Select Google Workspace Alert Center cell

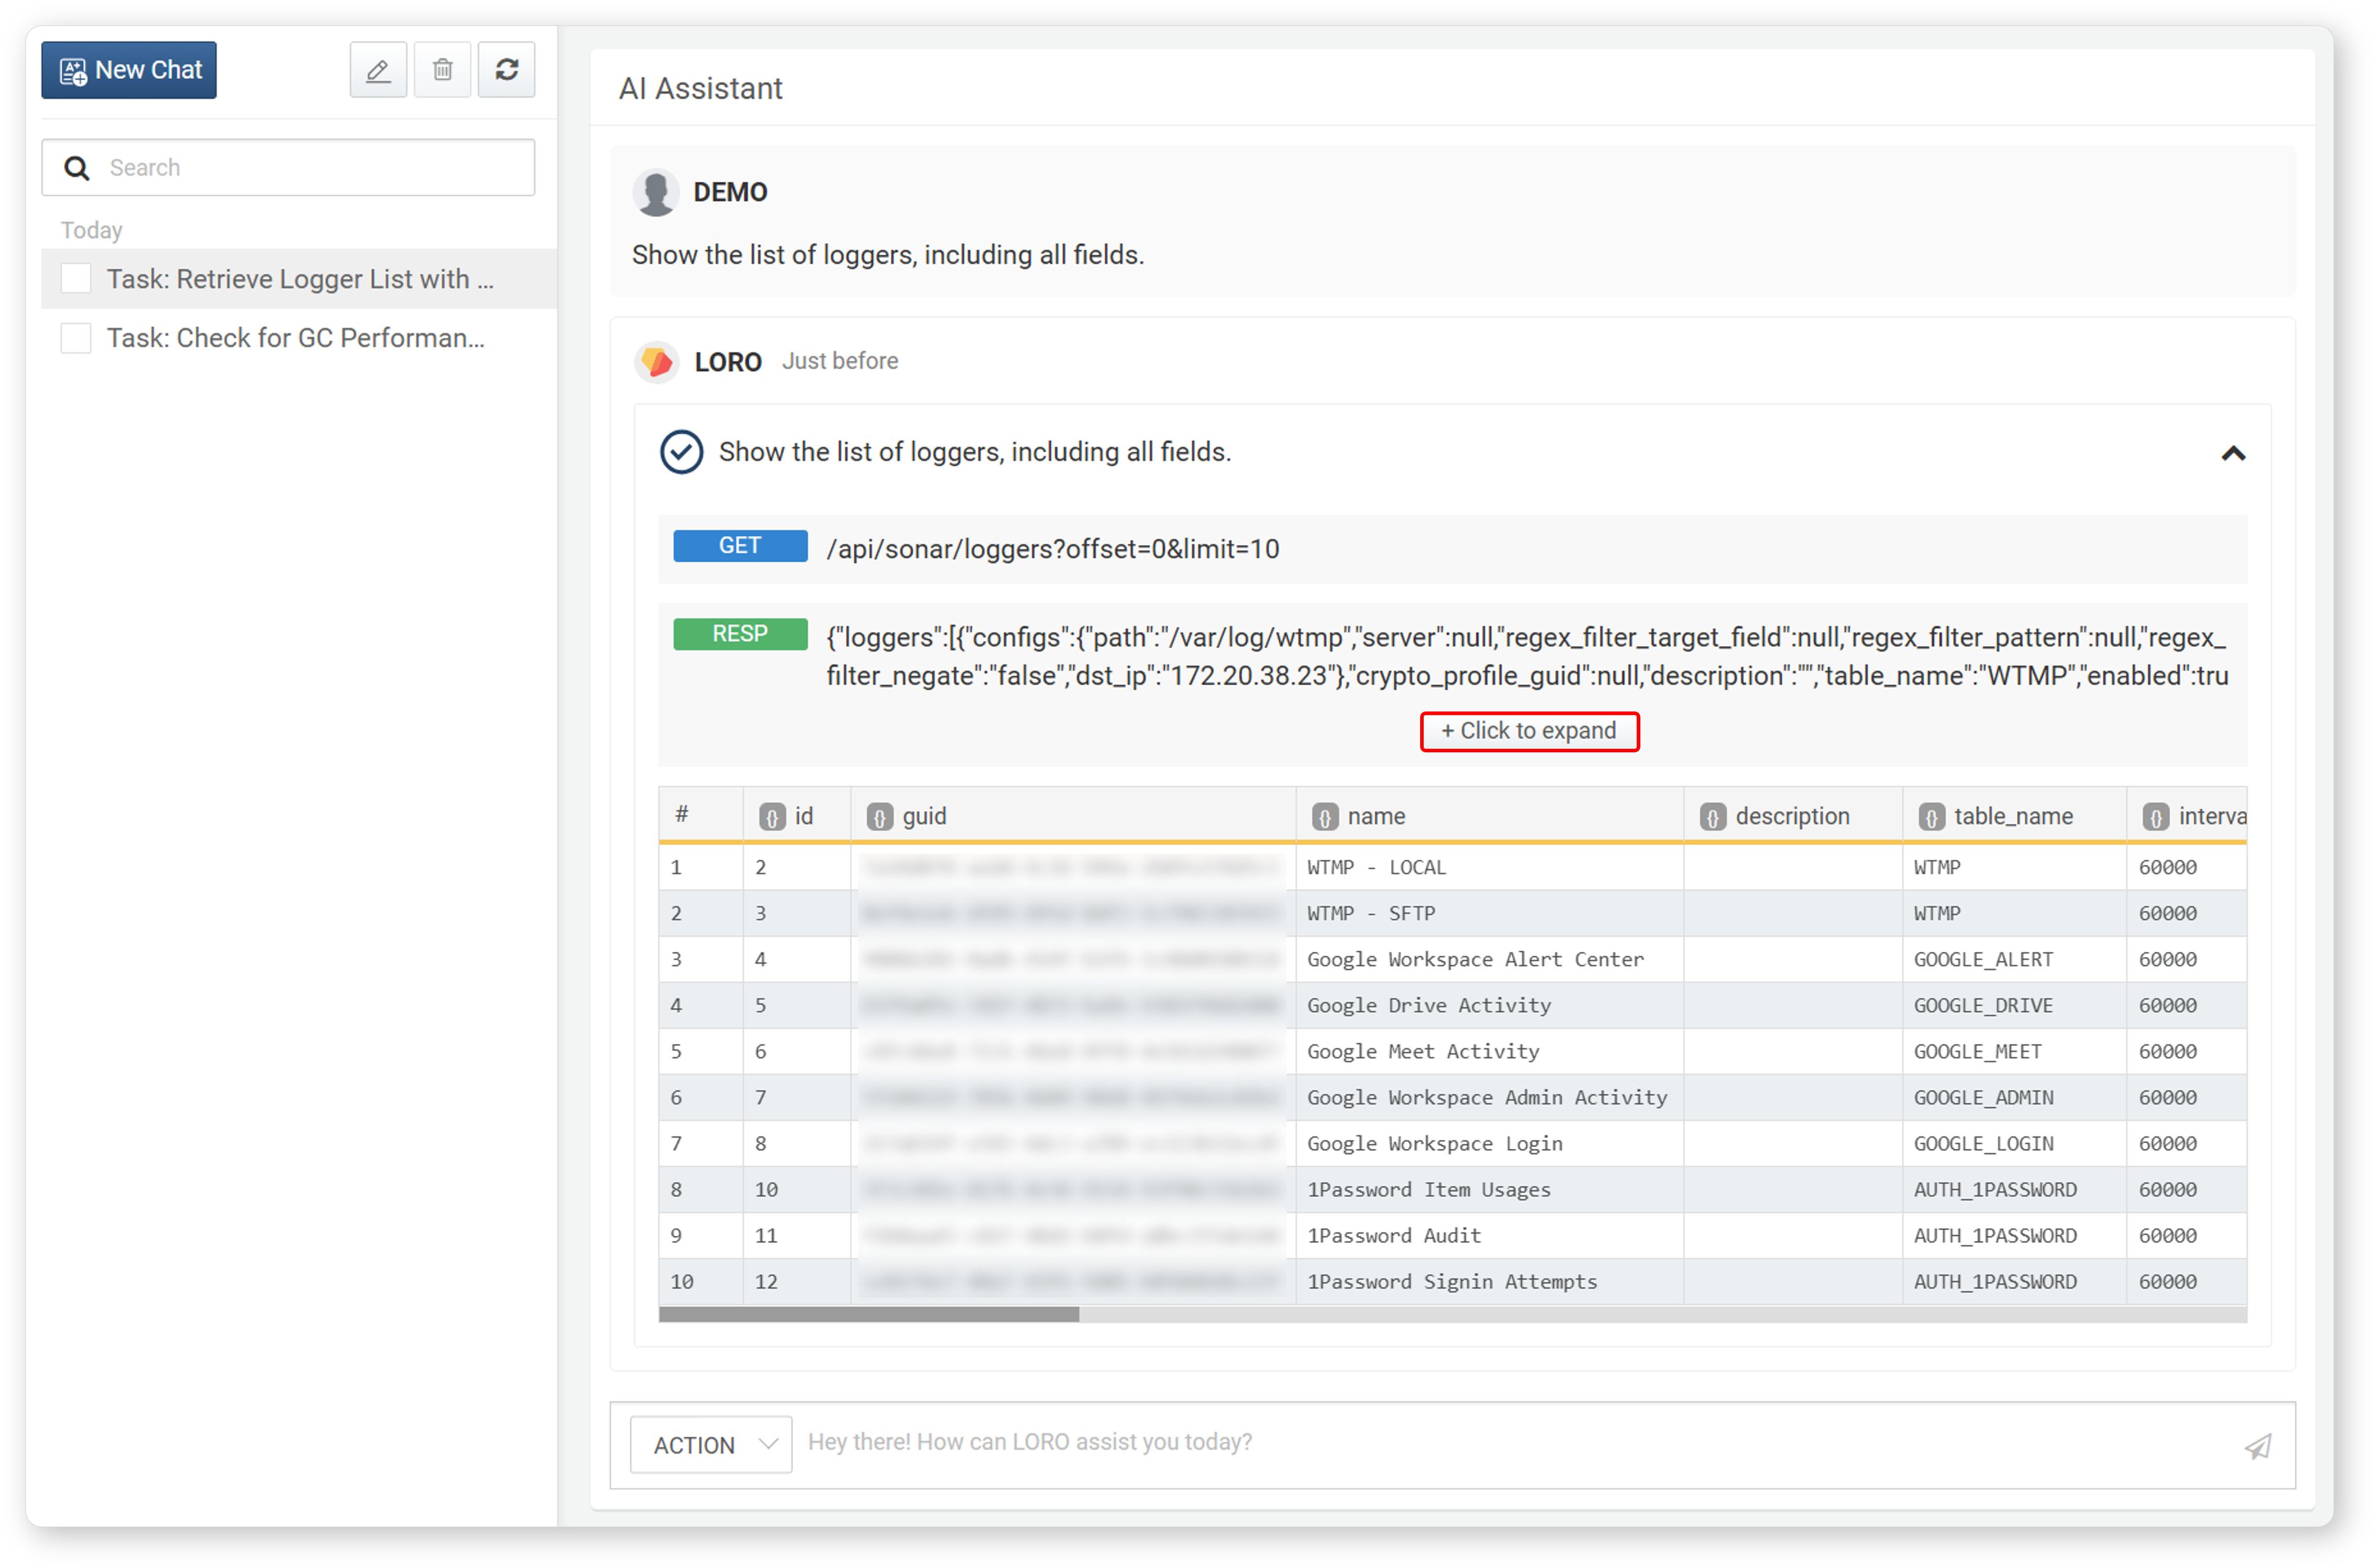tap(1489, 960)
